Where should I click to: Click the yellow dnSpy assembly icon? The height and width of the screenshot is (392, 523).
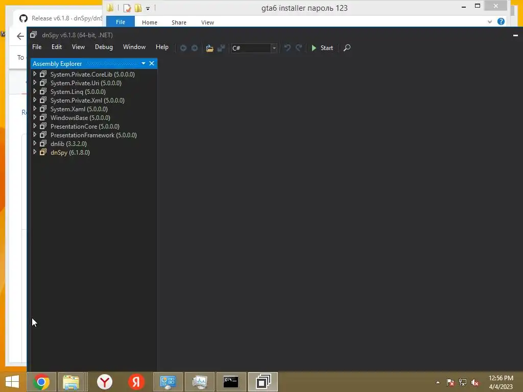(43, 152)
